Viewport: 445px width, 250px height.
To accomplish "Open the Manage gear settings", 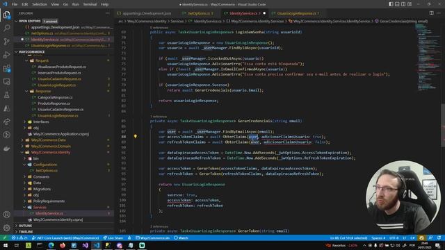I will [x=6, y=228].
